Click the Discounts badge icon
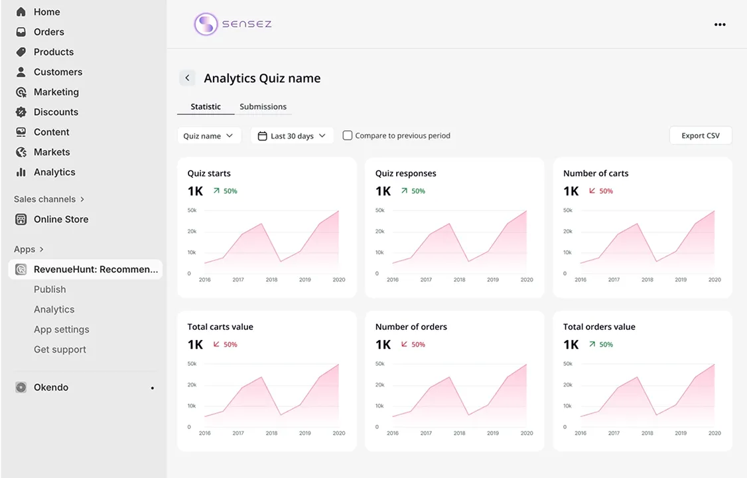747x478 pixels. pyautogui.click(x=21, y=112)
